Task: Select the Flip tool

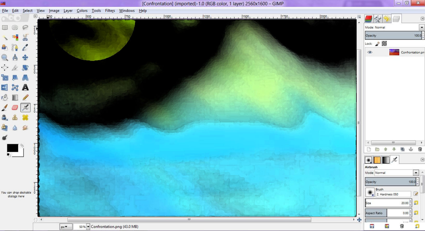Action: [x=5, y=88]
